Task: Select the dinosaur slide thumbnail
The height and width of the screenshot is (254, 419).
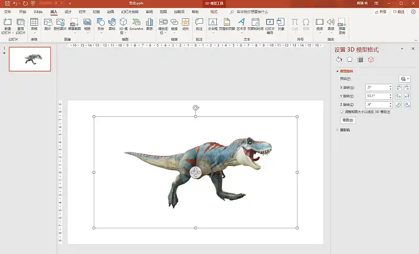Action: point(30,59)
